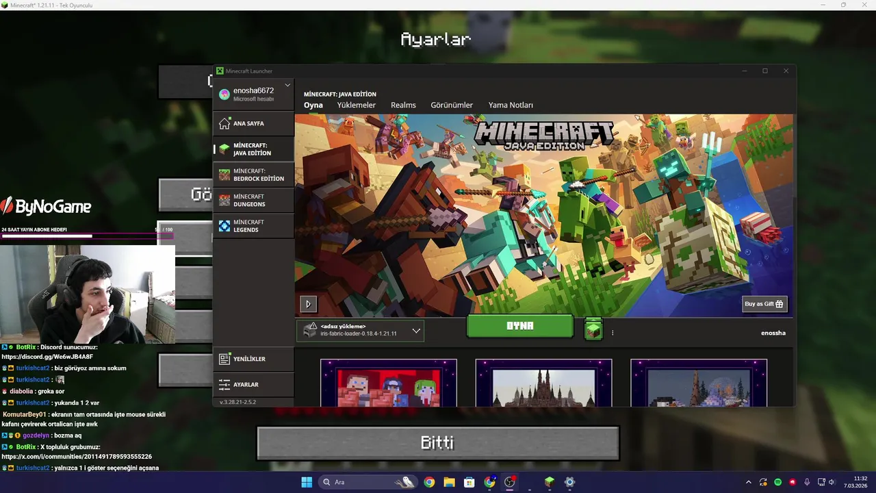The width and height of the screenshot is (876, 493).
Task: Open Ayarlar settings sliders icon
Action: pyautogui.click(x=224, y=384)
